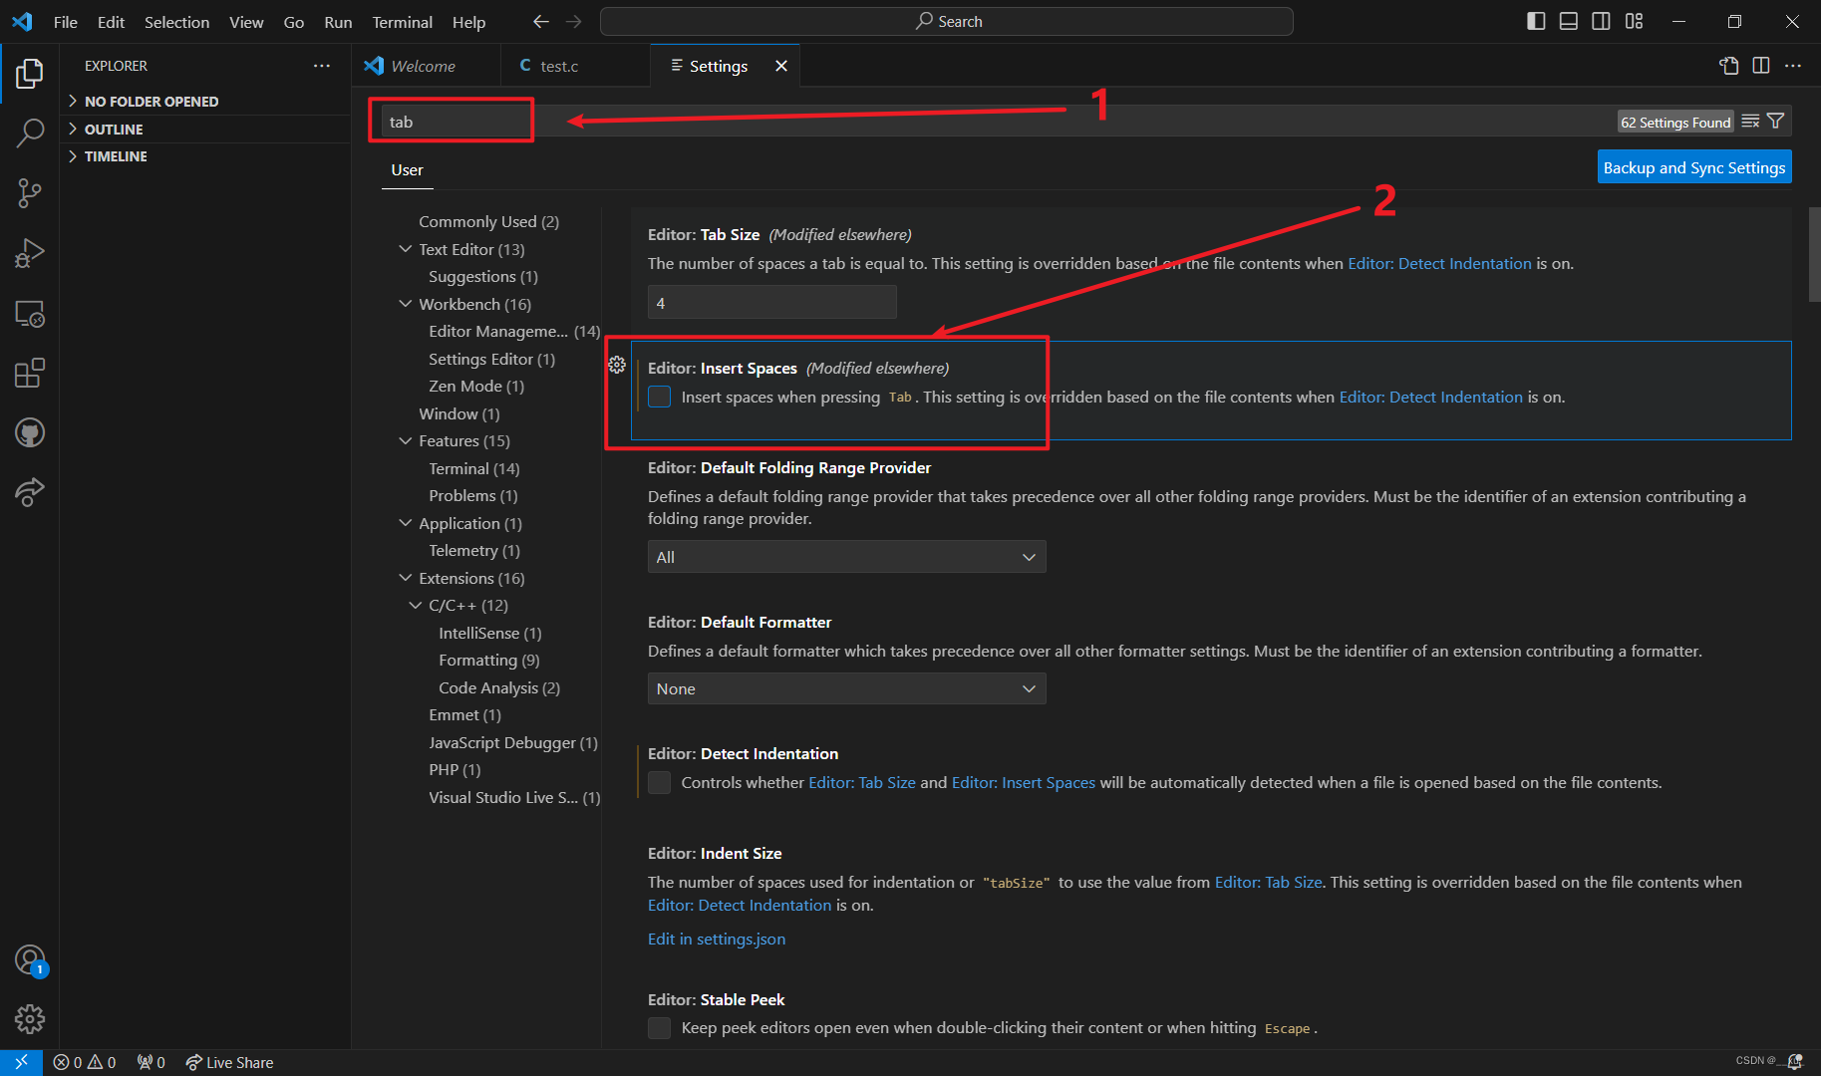Expand NO FOLDER OPENED section
The height and width of the screenshot is (1076, 1821).
tap(204, 101)
